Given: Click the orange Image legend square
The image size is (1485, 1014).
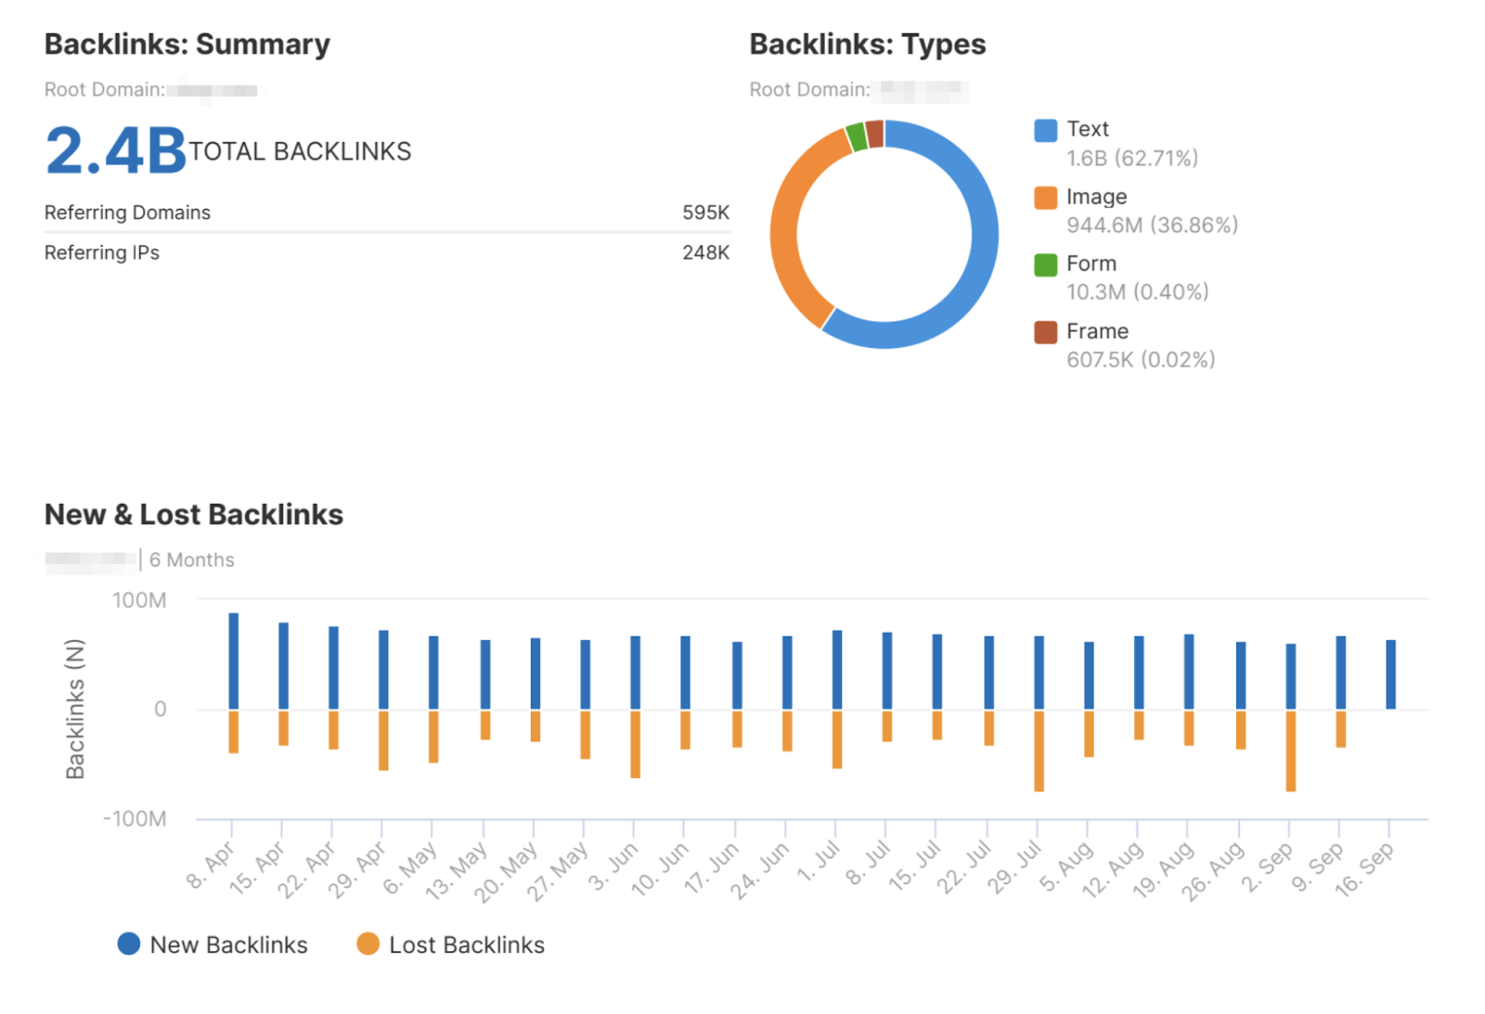Looking at the screenshot, I should tap(1045, 197).
